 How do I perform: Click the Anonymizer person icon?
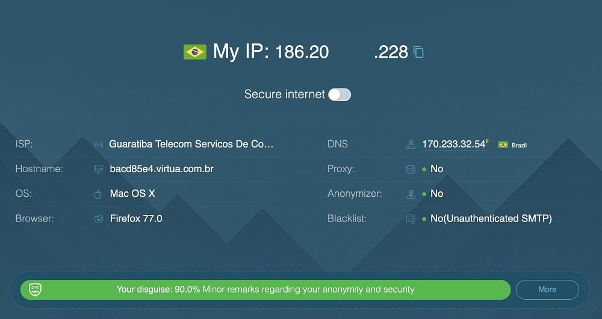[x=411, y=194]
